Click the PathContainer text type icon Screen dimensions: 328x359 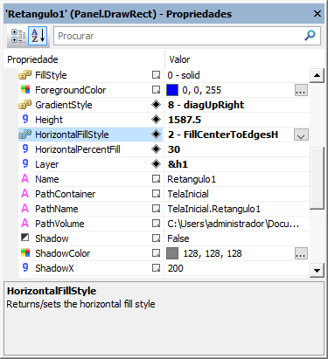25,194
